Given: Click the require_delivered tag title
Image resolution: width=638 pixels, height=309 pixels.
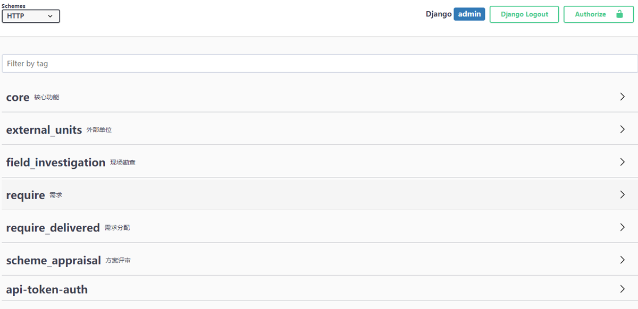Looking at the screenshot, I should (x=53, y=228).
